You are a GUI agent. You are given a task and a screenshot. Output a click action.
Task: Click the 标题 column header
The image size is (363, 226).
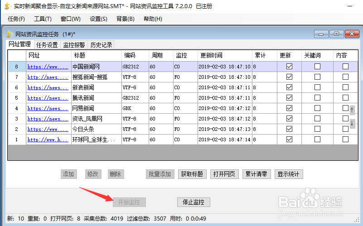click(x=97, y=56)
